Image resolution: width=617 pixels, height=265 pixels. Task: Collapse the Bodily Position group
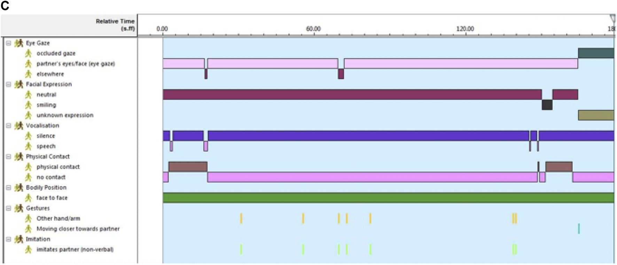pos(9,188)
